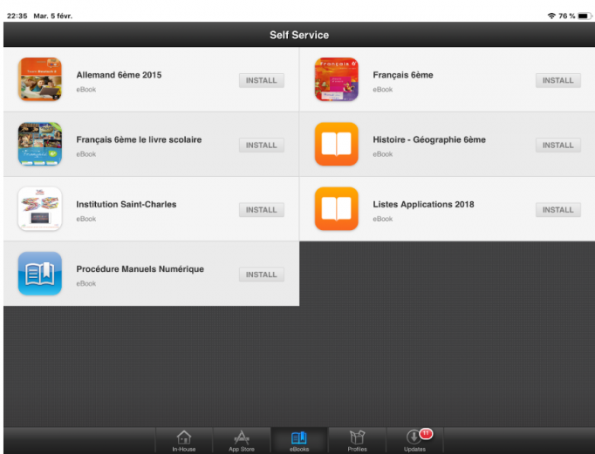Screen dimensions: 595x454
Task: Install Français 6ème le livre scolaire
Action: coord(262,146)
